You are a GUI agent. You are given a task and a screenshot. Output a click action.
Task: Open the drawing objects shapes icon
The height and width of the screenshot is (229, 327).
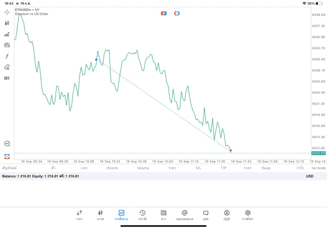pos(7,67)
